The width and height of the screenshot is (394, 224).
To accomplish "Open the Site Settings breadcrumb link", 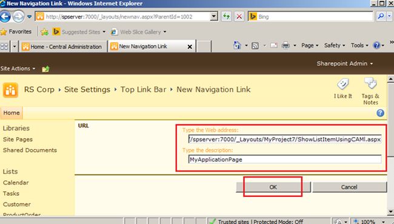I will pyautogui.click(x=87, y=89).
